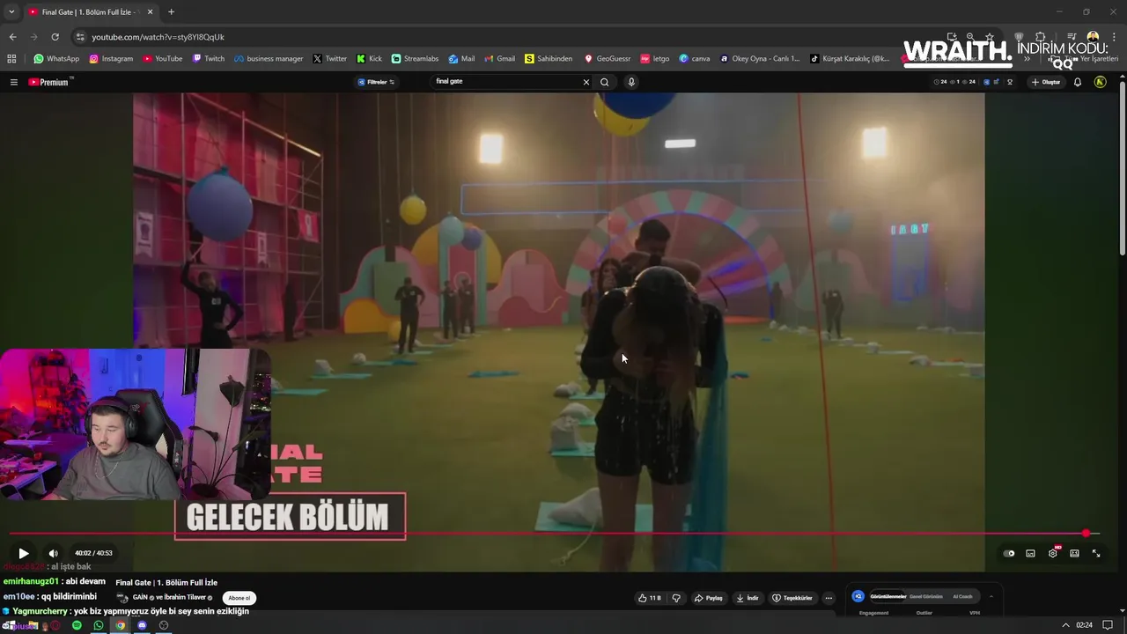The height and width of the screenshot is (634, 1127).
Task: Open the Filtreler filter dropdown
Action: pyautogui.click(x=376, y=82)
